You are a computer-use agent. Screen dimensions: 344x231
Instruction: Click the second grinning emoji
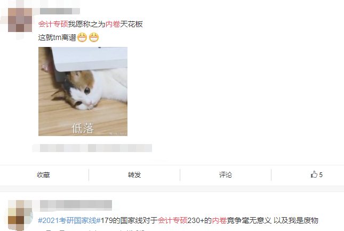click(94, 37)
